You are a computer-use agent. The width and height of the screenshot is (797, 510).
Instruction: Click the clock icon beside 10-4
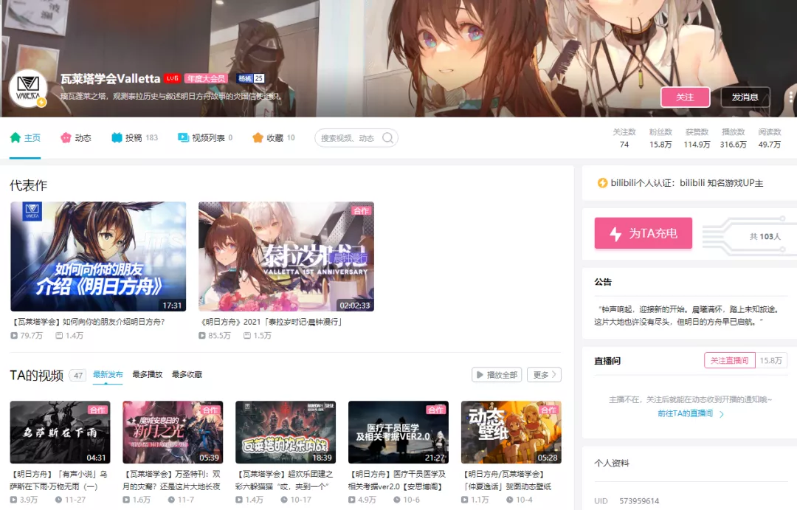click(510, 500)
